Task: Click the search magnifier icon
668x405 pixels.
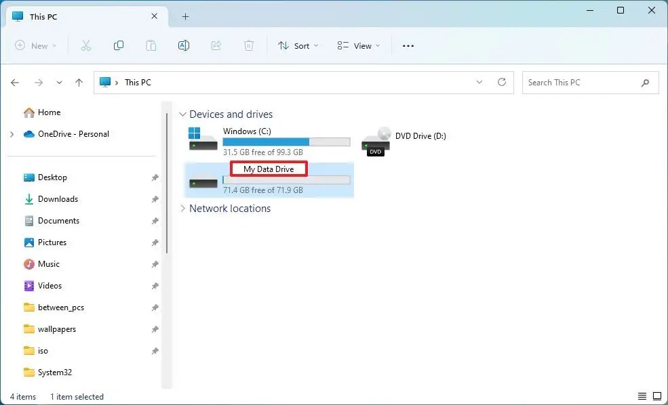Action: pos(645,83)
